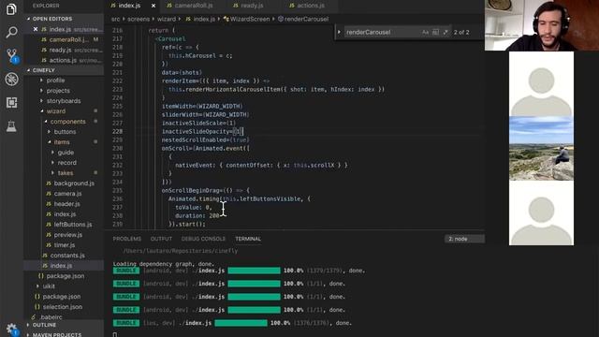Open the Extensions view

[x=11, y=102]
